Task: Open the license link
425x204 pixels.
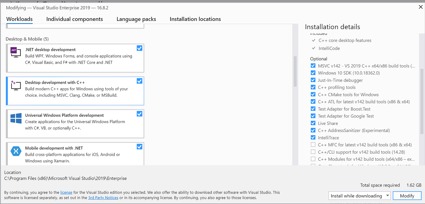Action: coord(66,192)
